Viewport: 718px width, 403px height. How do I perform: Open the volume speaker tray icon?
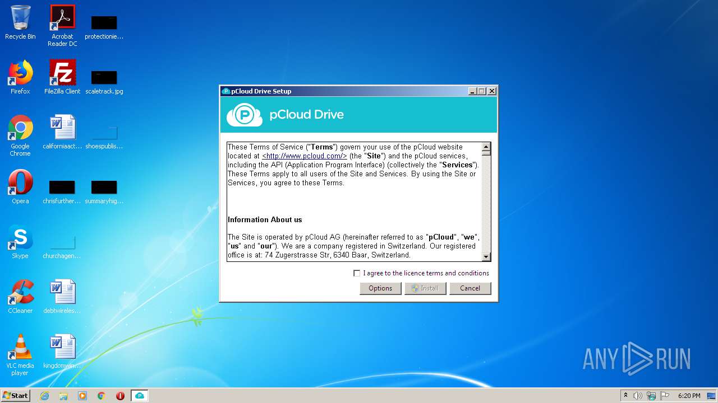(x=638, y=396)
